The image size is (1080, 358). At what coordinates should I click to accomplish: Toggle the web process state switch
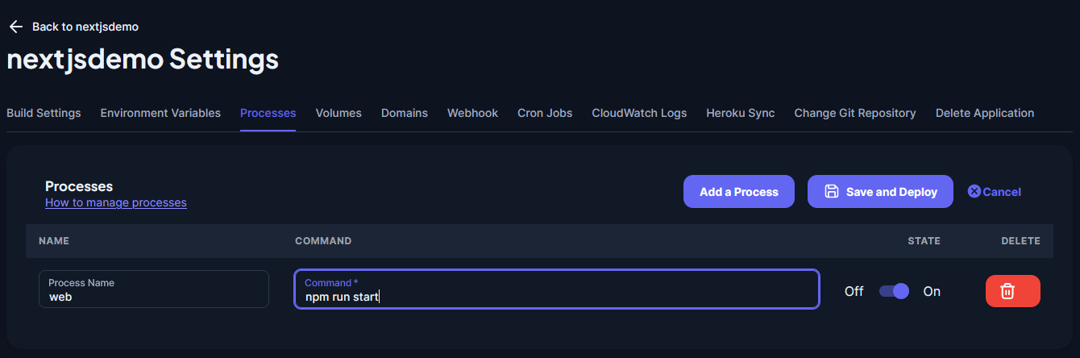894,291
